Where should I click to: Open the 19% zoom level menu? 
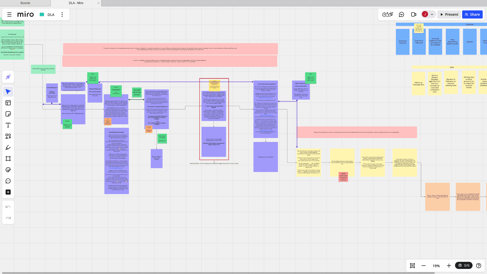(x=436, y=266)
